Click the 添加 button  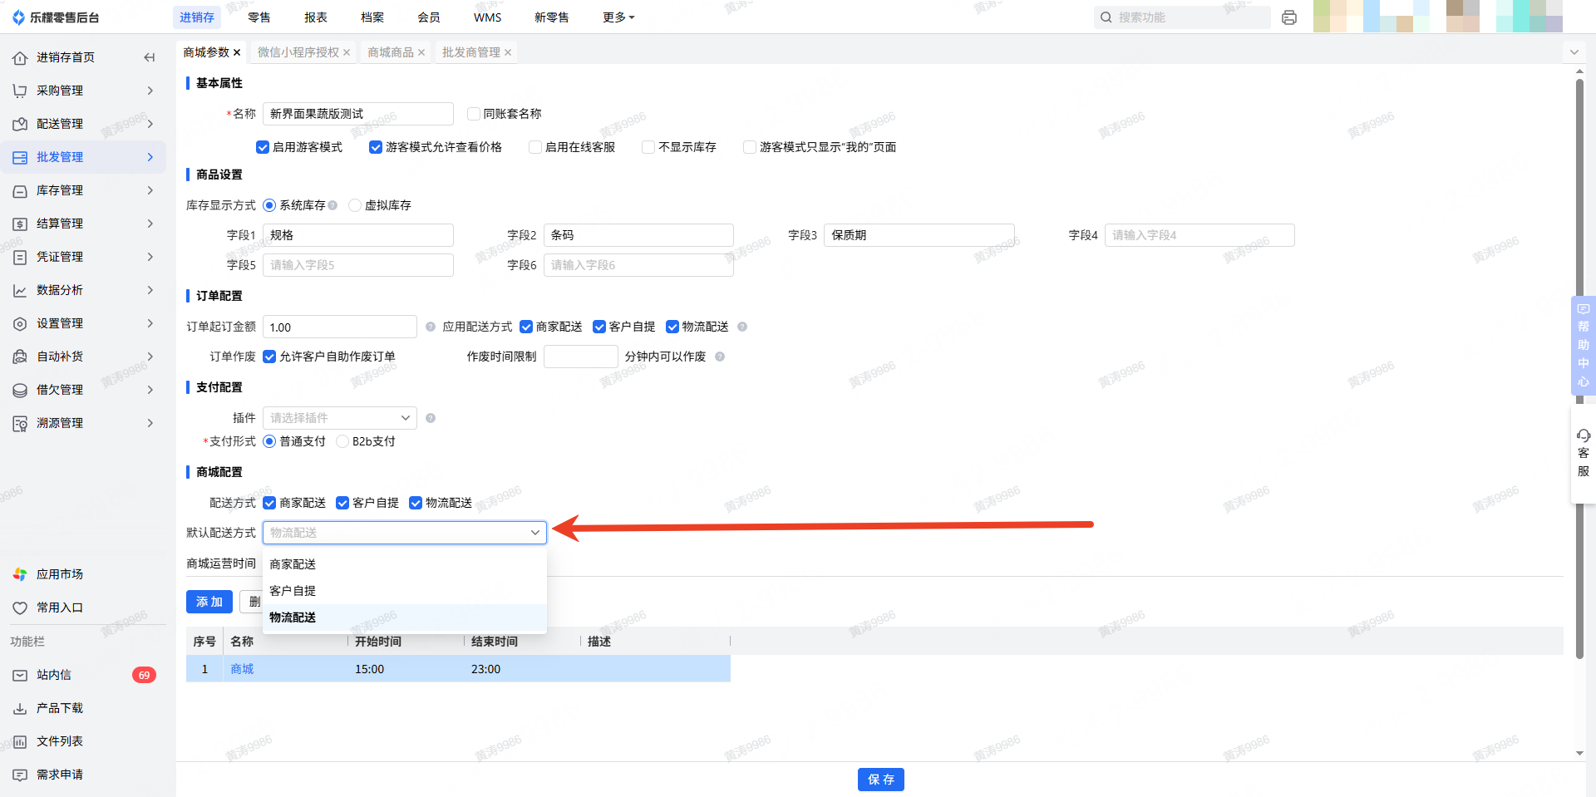[209, 602]
